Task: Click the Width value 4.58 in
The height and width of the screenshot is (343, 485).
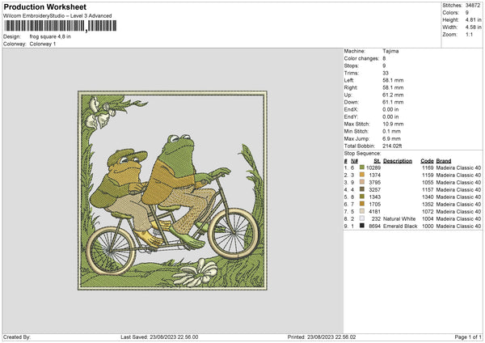Action: 473,28
